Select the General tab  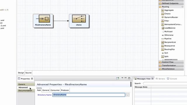click(46, 90)
